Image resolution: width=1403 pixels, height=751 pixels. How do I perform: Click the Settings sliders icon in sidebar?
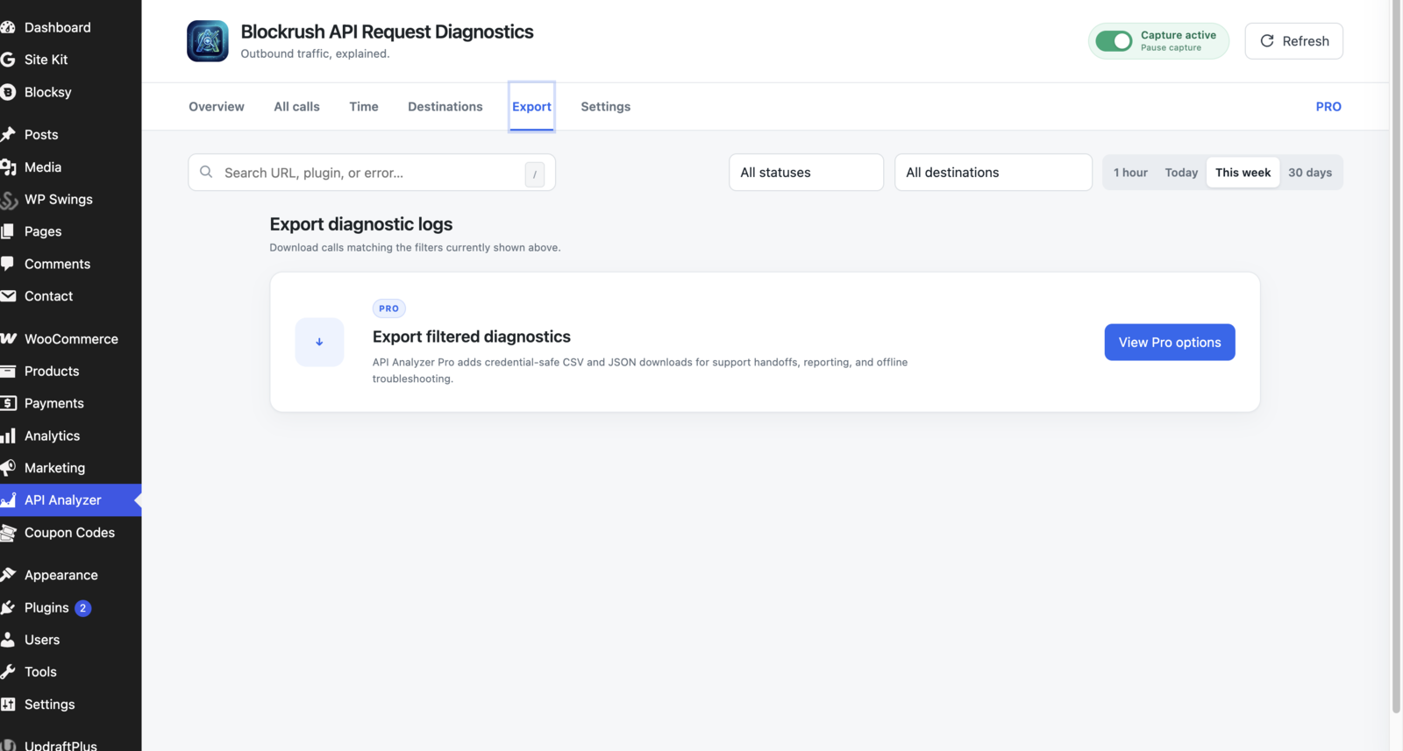(x=8, y=705)
